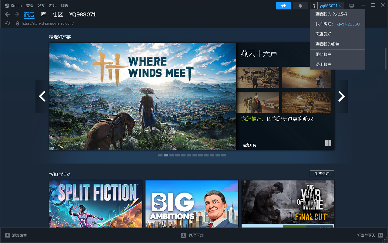The image size is (388, 243).
Task: Open Steam help using the question mark icon
Action: click(x=314, y=5)
